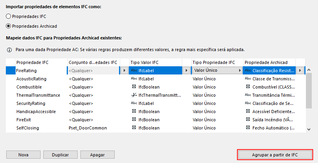The image size is (318, 163).
Task: Click the boolean icon beside Saída Incêndio
Action: tap(248, 120)
